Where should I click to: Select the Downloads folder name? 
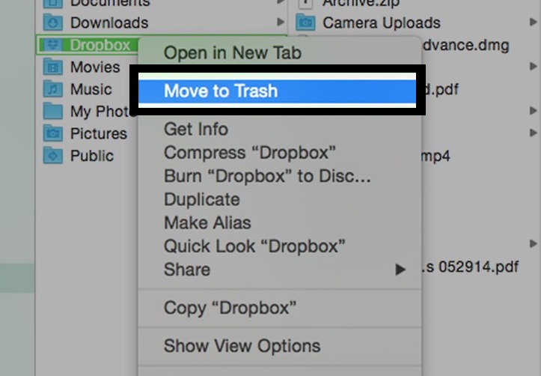click(109, 22)
